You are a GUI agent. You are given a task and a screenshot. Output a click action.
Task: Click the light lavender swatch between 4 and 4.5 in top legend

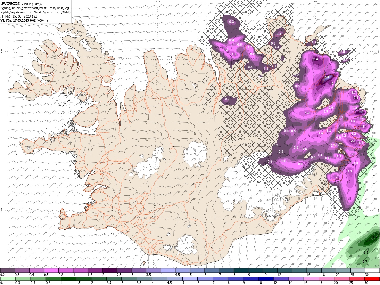click(x=168, y=270)
